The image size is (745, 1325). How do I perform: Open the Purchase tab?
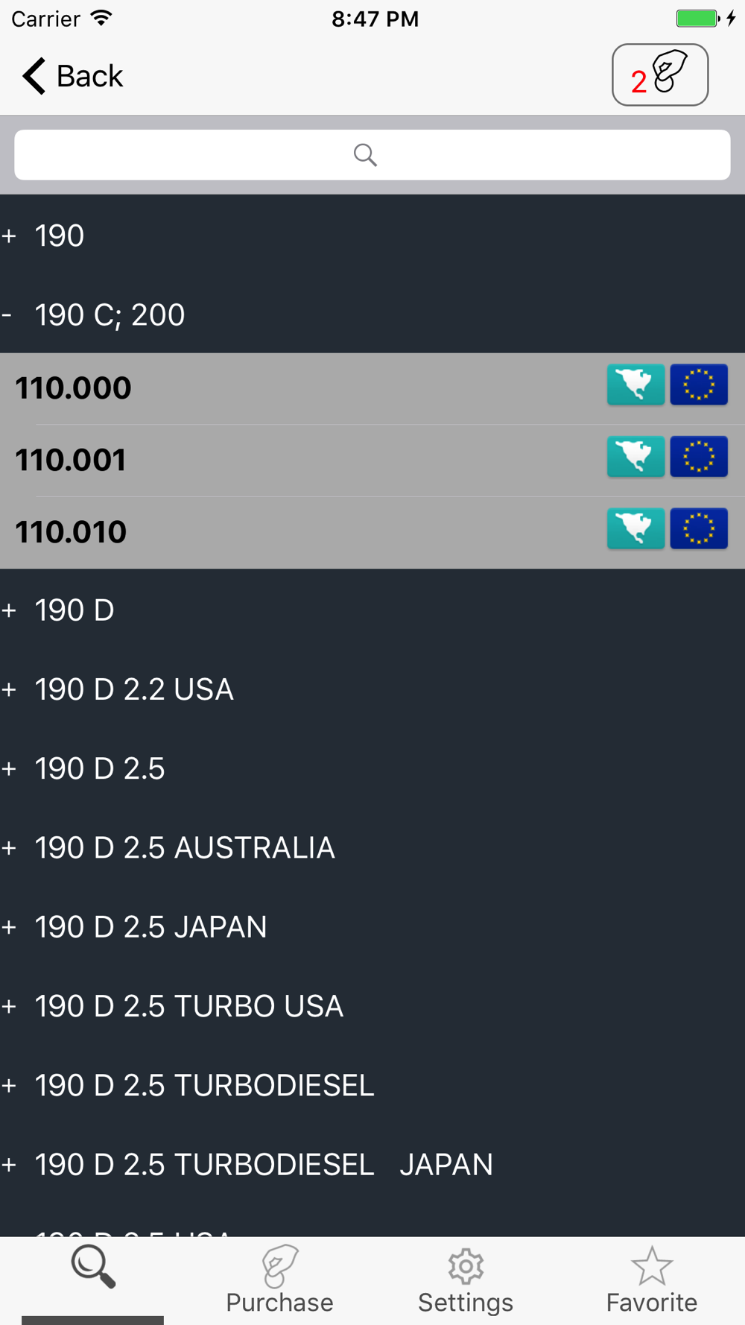tap(279, 1280)
